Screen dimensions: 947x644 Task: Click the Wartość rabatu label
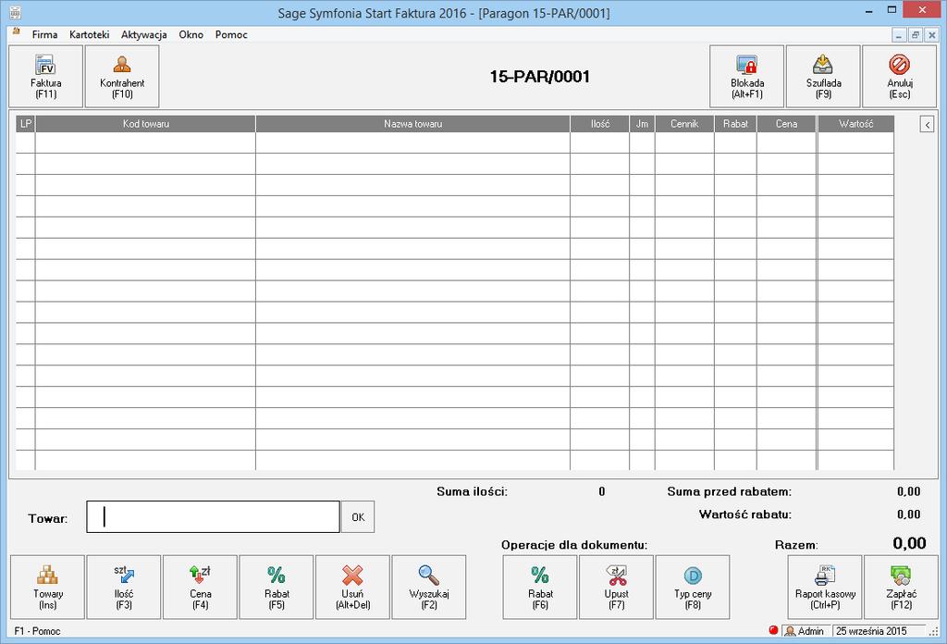pyautogui.click(x=745, y=514)
